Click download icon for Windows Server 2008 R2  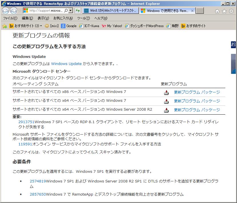click(166, 110)
